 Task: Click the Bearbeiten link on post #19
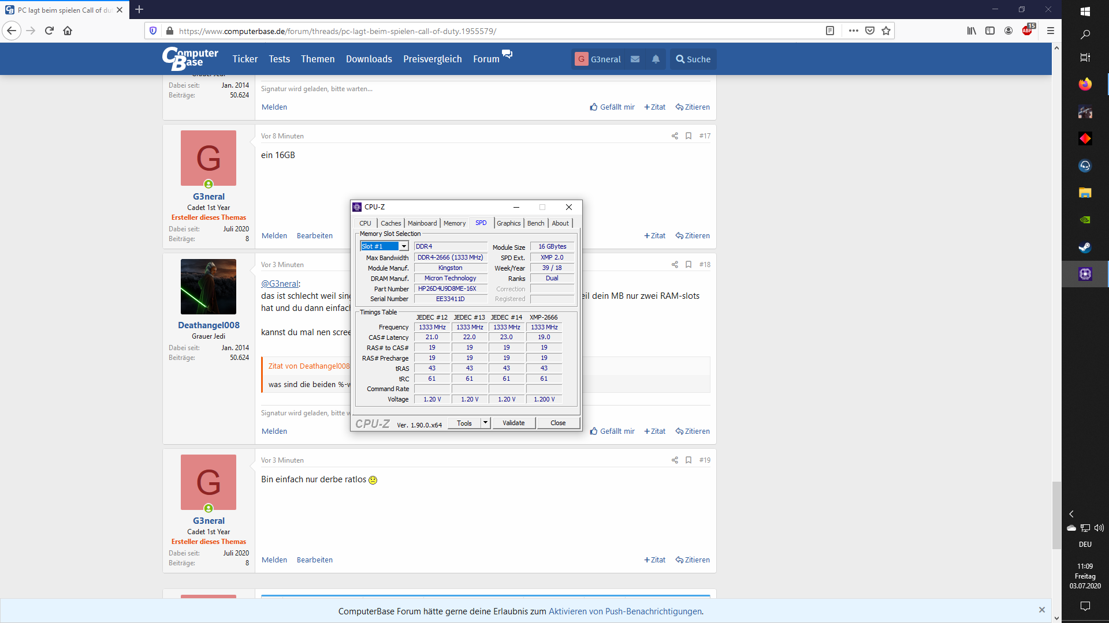click(315, 560)
